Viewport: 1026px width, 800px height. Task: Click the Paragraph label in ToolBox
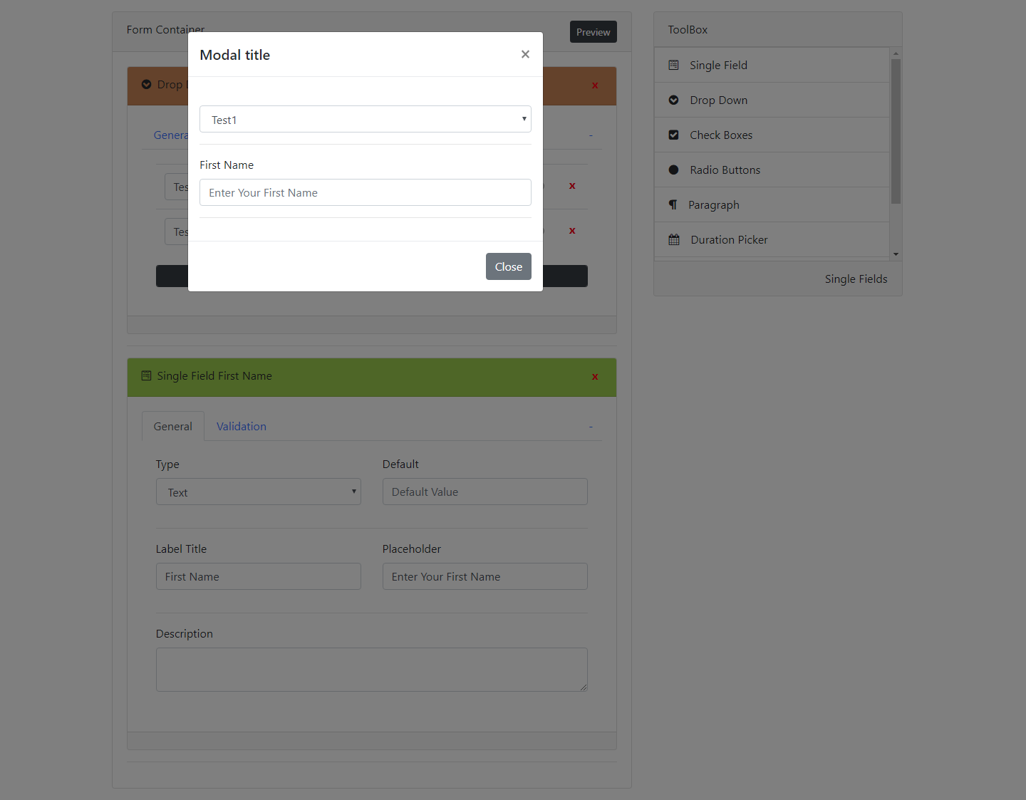(714, 204)
